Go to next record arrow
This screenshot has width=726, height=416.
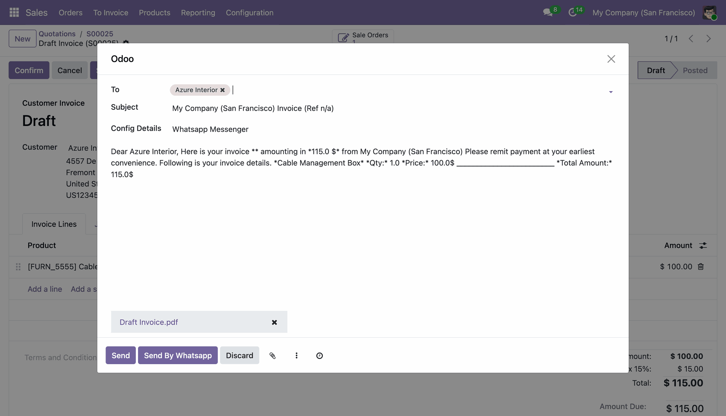(708, 39)
